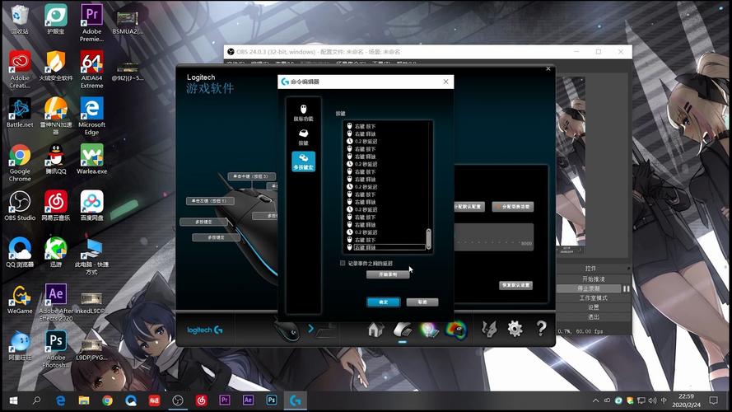
Task: Click the 单击左键 (按钮 1) label
Action: pyautogui.click(x=210, y=201)
